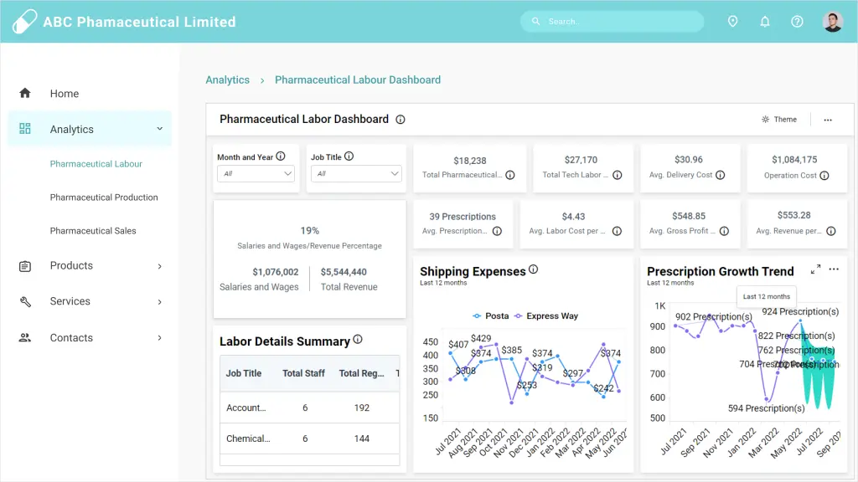Click the user profile avatar picture
This screenshot has height=482, width=858.
(x=831, y=21)
